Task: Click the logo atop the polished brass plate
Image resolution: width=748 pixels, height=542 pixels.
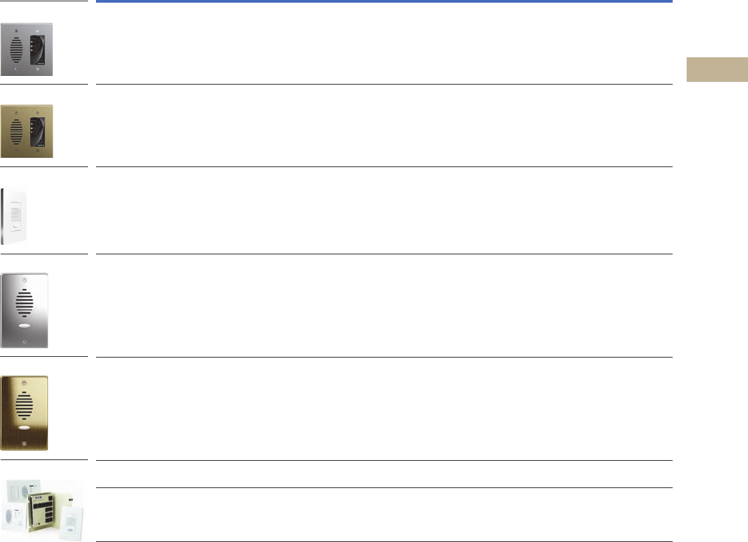Action: click(25, 382)
